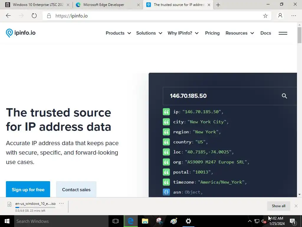Expand the Why IPinfo? dropdown

click(183, 33)
